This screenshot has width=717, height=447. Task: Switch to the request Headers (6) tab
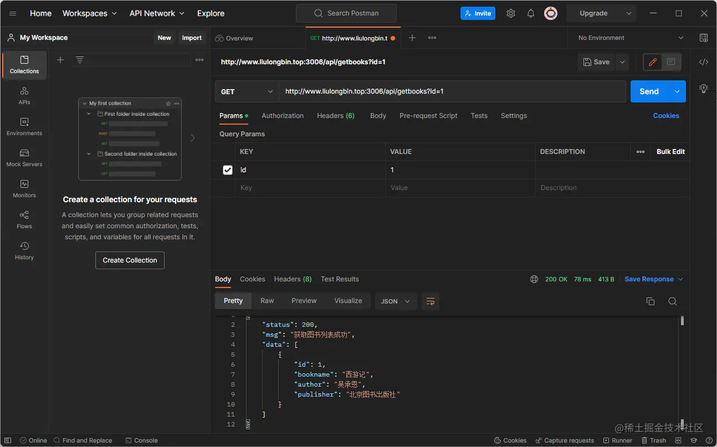tap(336, 116)
